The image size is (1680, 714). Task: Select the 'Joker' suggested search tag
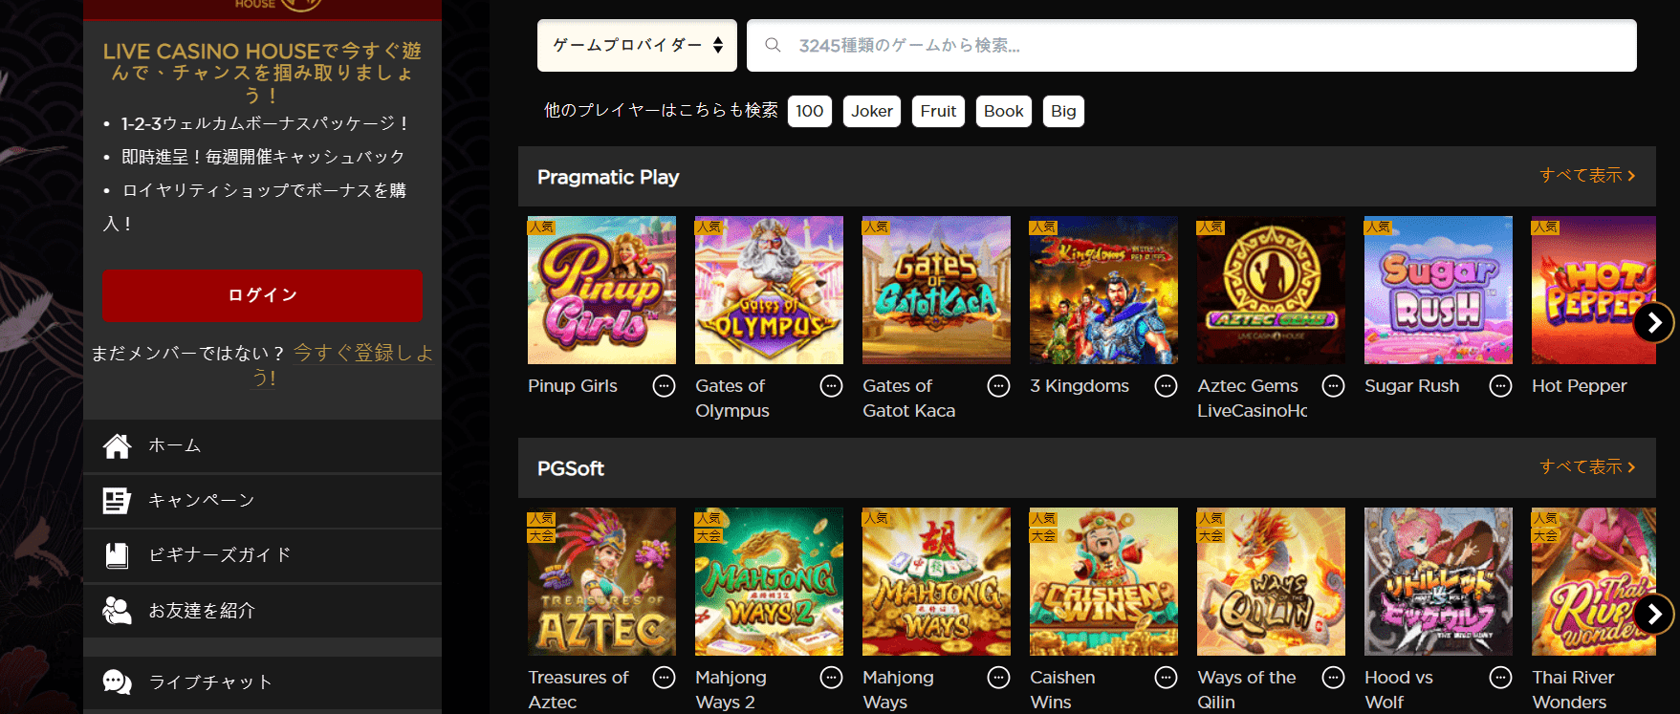872,111
